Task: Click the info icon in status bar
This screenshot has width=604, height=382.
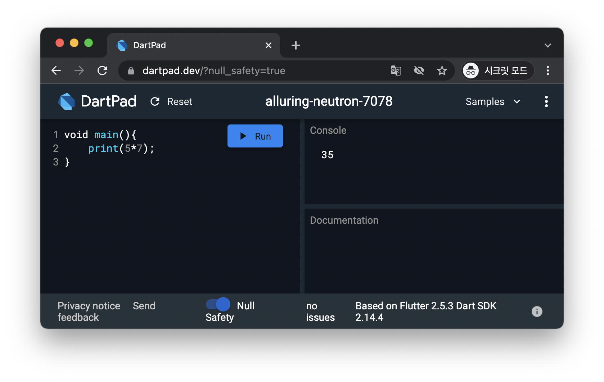Action: (x=537, y=311)
